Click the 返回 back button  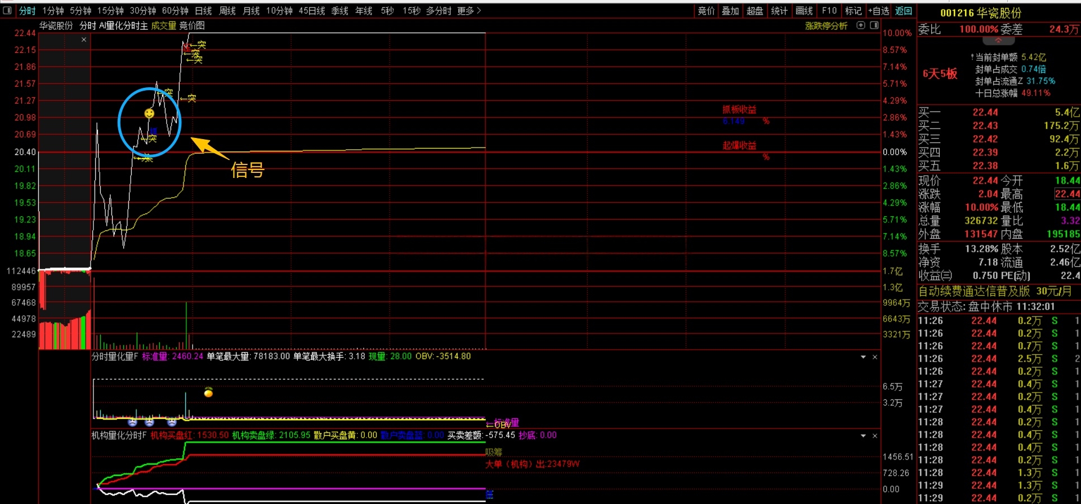pos(903,11)
